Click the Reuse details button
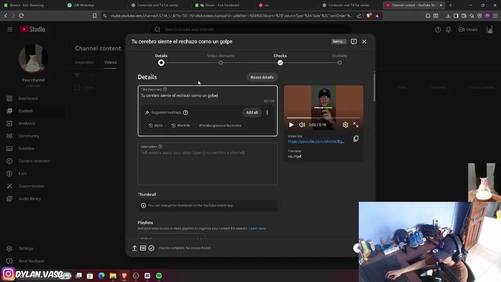Screen dimensions: 501x282 (x=262, y=77)
